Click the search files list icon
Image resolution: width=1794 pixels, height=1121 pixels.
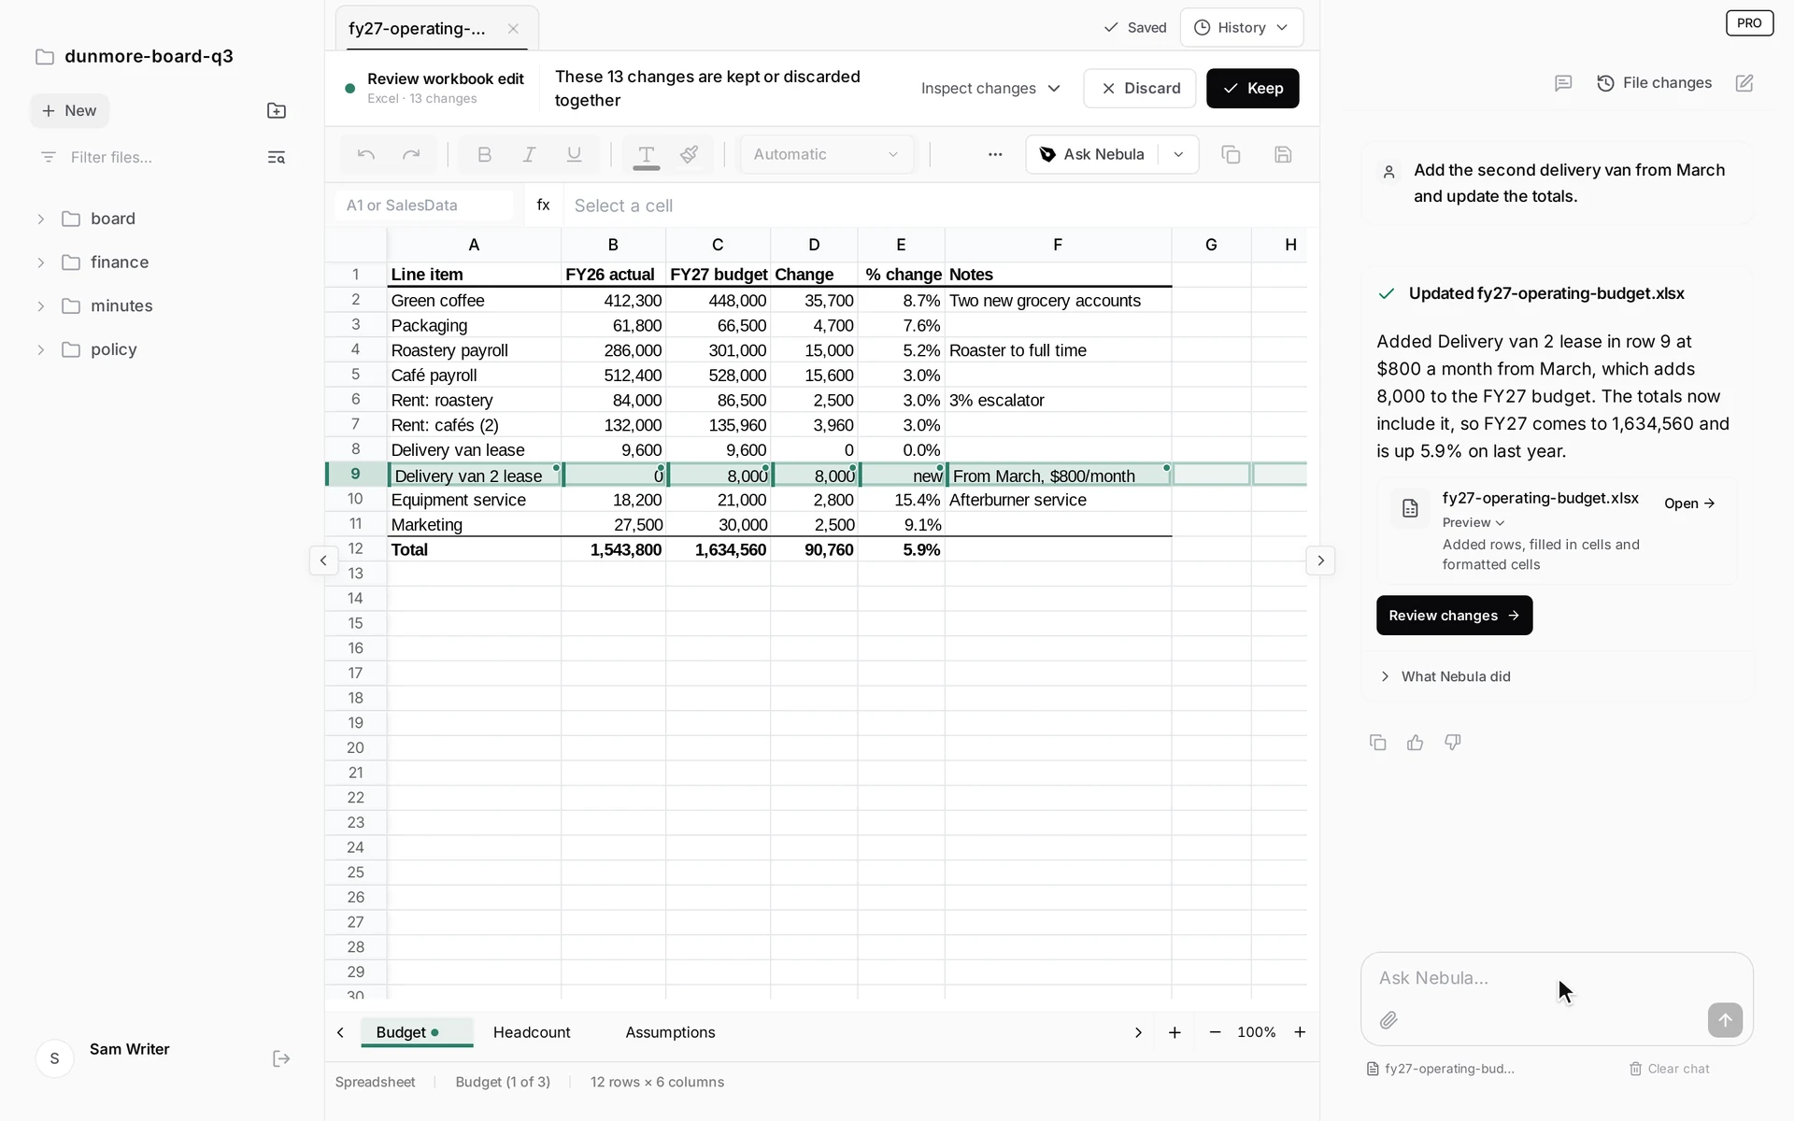coord(277,157)
